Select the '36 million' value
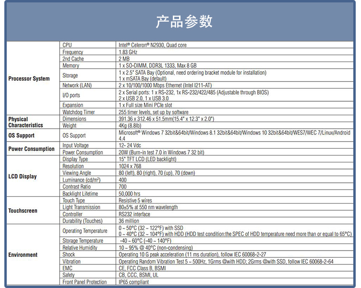Image resolution: width=361 pixels, height=288 pixels. pyautogui.click(x=129, y=221)
